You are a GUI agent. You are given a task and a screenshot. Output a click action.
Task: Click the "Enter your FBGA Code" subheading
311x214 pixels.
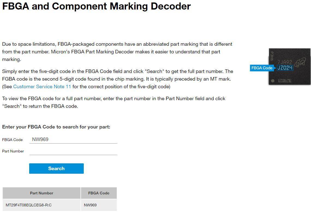56,127
